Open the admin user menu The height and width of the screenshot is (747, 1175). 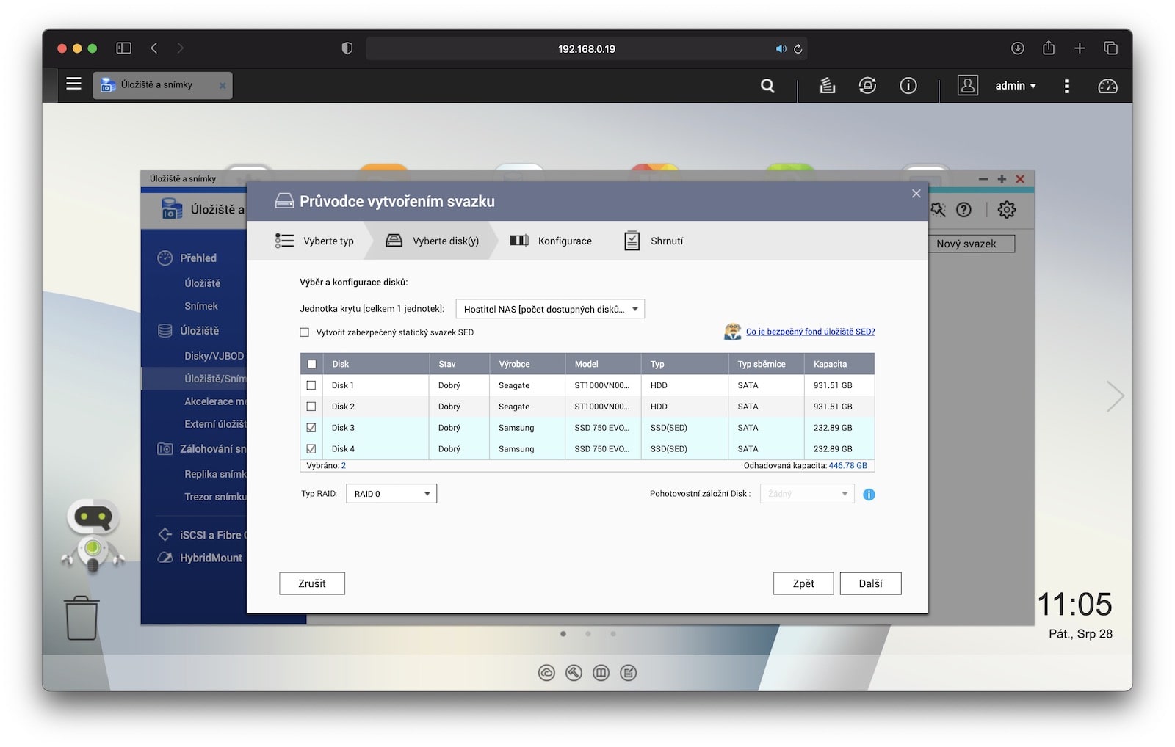[1015, 86]
